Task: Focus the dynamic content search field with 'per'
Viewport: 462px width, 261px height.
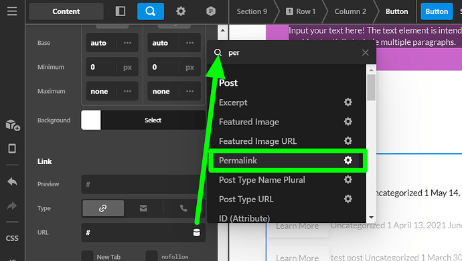Action: point(292,53)
